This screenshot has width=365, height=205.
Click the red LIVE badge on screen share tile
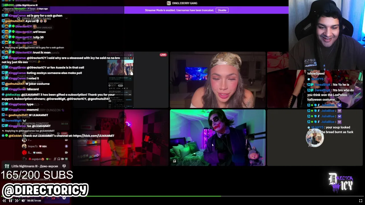click(163, 55)
